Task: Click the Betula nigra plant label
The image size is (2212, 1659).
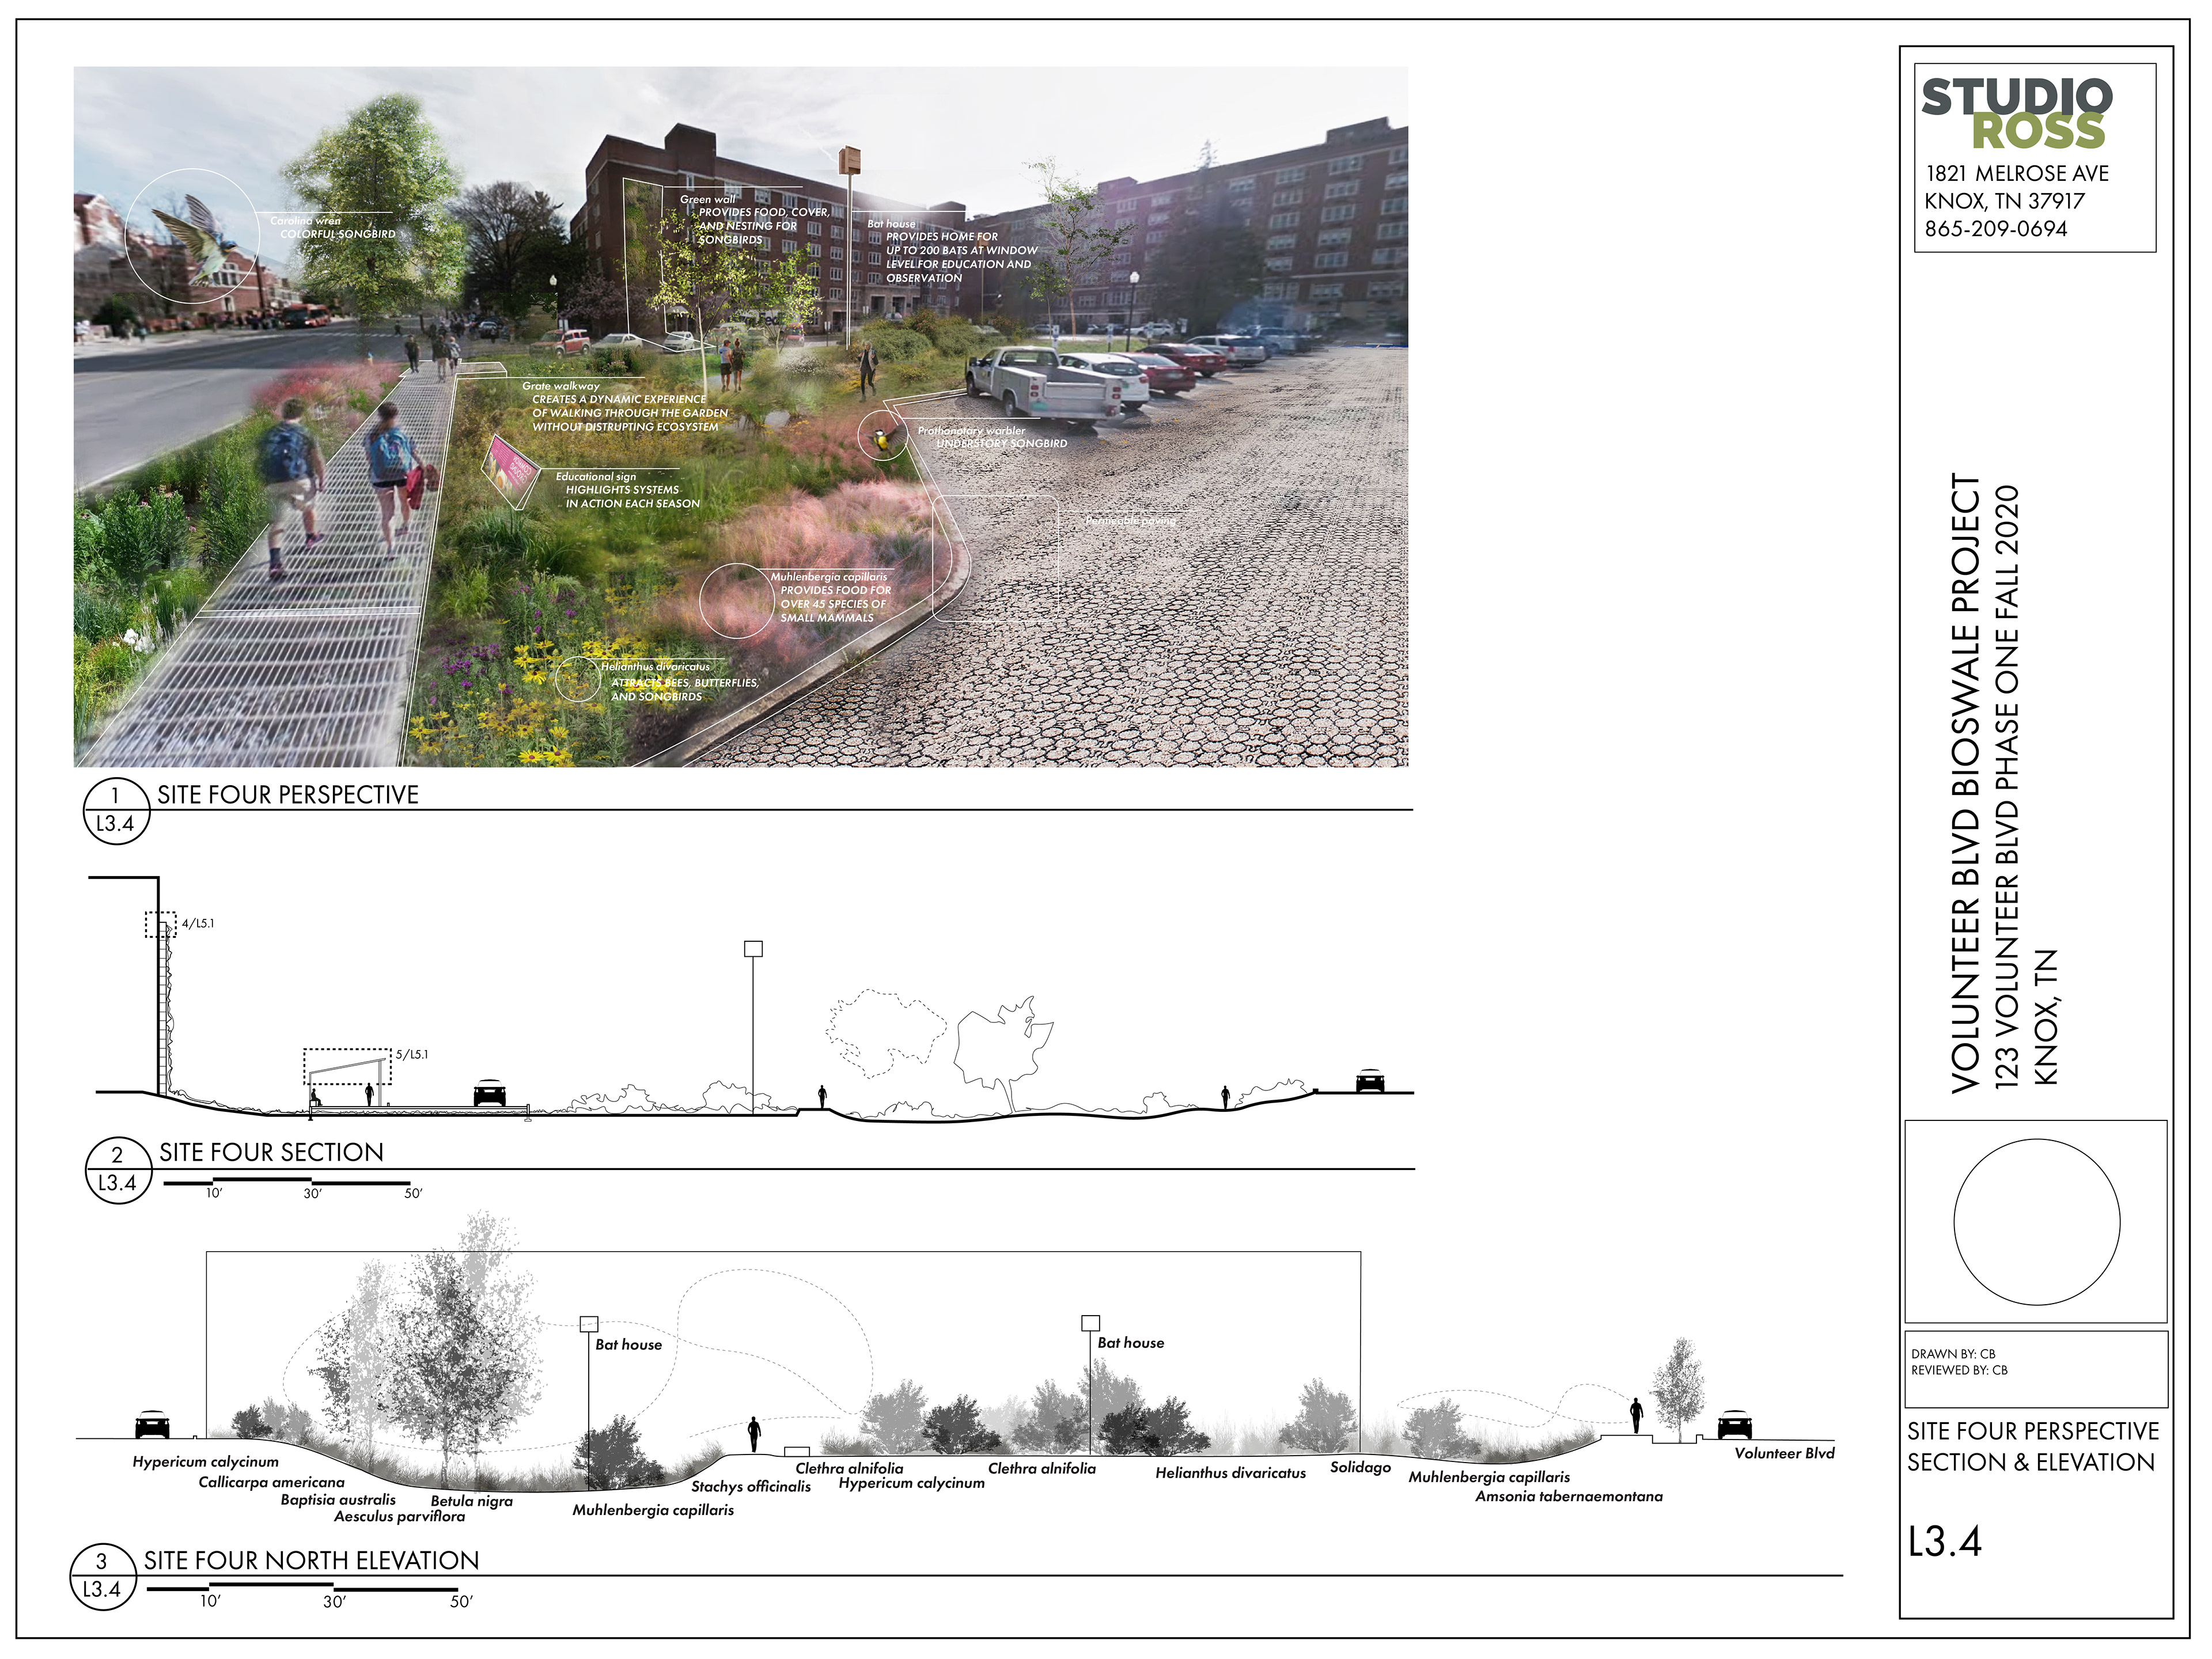Action: click(x=471, y=1501)
